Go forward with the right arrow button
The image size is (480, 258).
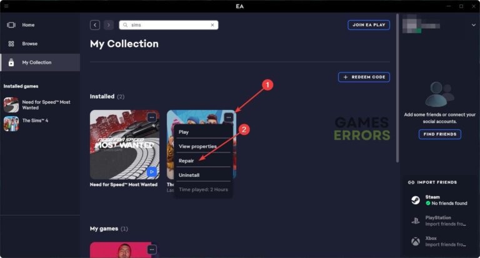coord(109,25)
